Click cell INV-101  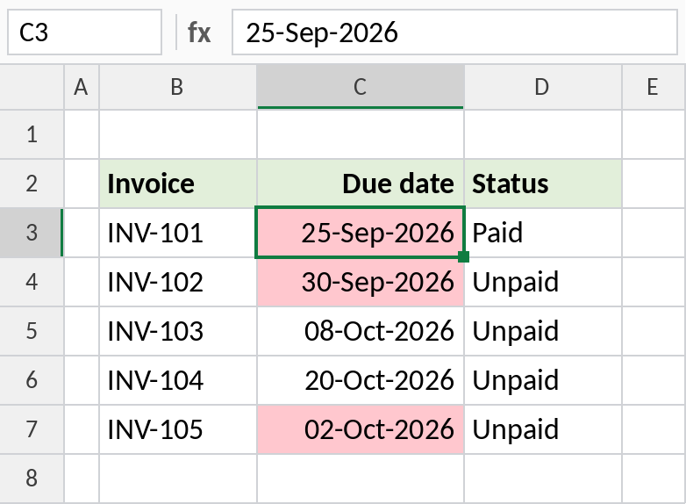click(x=178, y=233)
